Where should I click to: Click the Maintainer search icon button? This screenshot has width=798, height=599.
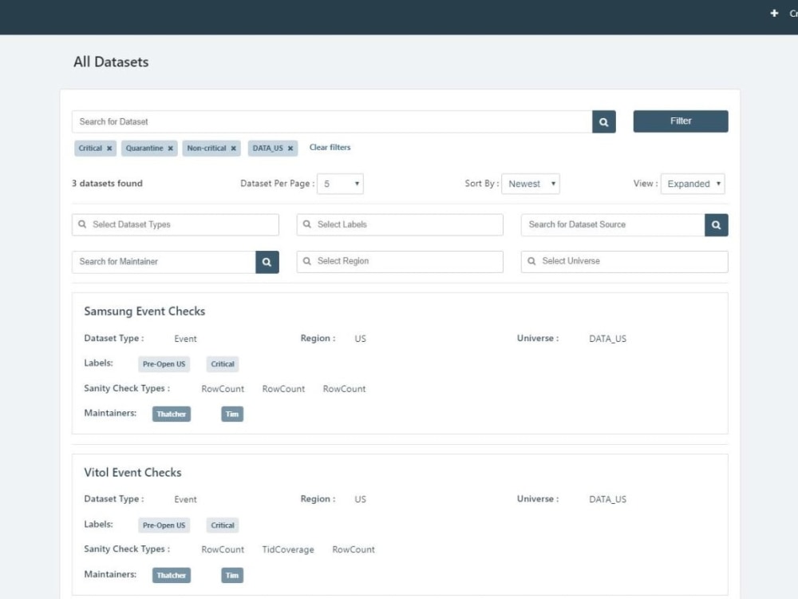click(267, 262)
